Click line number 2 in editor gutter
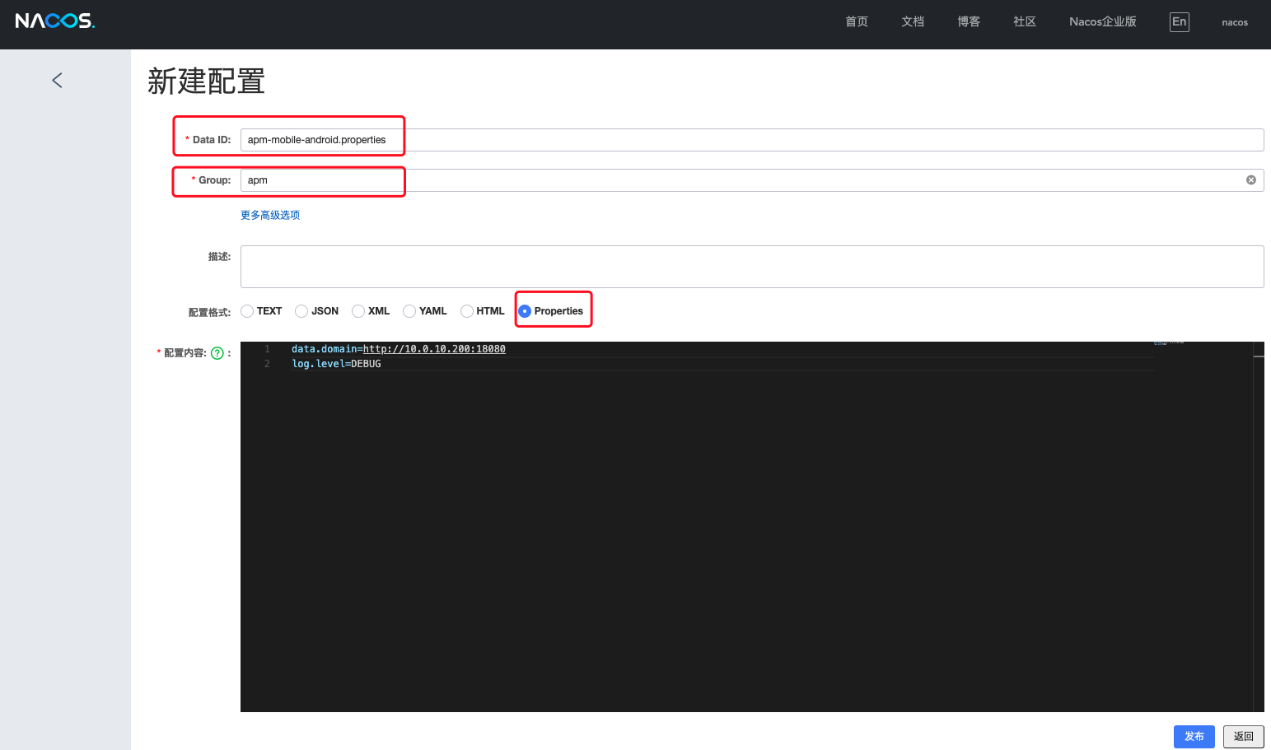This screenshot has width=1271, height=750. (267, 364)
